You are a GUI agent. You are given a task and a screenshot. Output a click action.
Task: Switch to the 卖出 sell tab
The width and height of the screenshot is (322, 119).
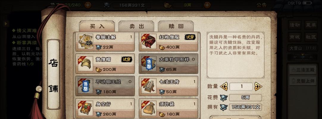pos(136,26)
